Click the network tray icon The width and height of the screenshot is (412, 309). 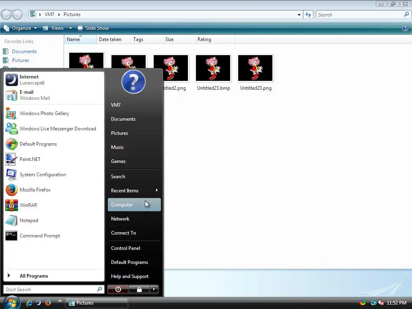click(x=373, y=303)
